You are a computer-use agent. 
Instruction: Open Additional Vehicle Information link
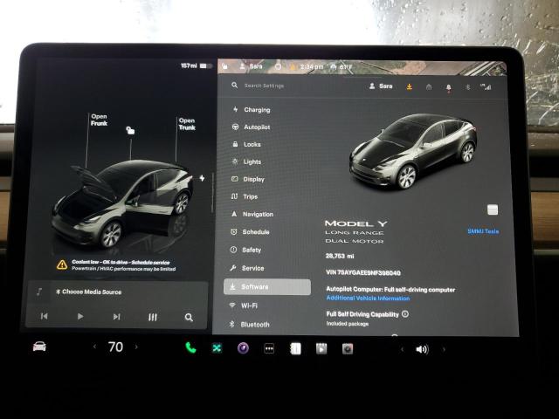[368, 299]
